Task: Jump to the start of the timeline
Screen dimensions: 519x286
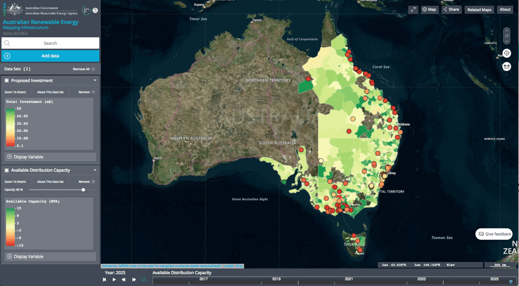Action: pyautogui.click(x=104, y=279)
